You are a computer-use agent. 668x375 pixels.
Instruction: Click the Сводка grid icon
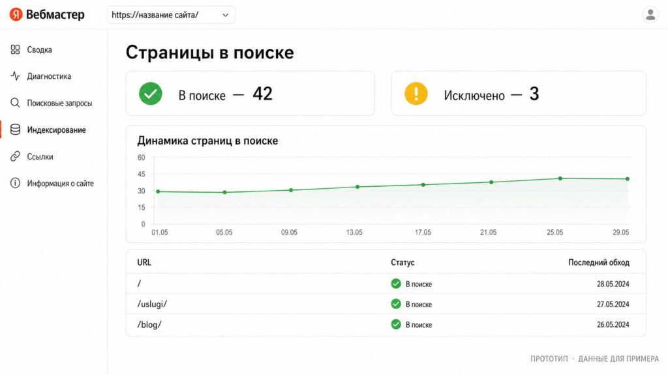tap(16, 49)
